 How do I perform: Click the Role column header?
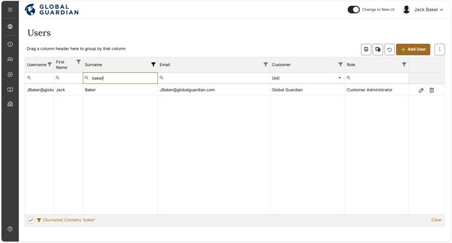click(x=351, y=65)
